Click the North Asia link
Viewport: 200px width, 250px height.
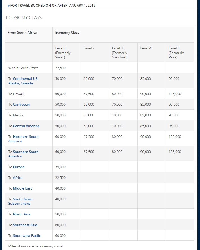point(22,214)
